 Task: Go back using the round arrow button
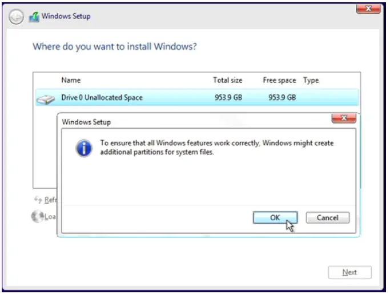click(x=16, y=17)
